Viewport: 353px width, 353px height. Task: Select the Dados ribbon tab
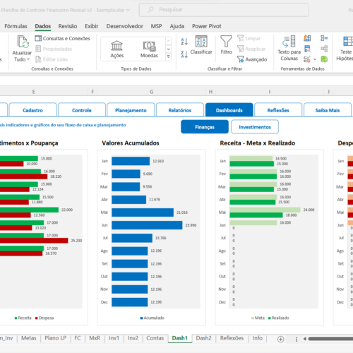[43, 26]
